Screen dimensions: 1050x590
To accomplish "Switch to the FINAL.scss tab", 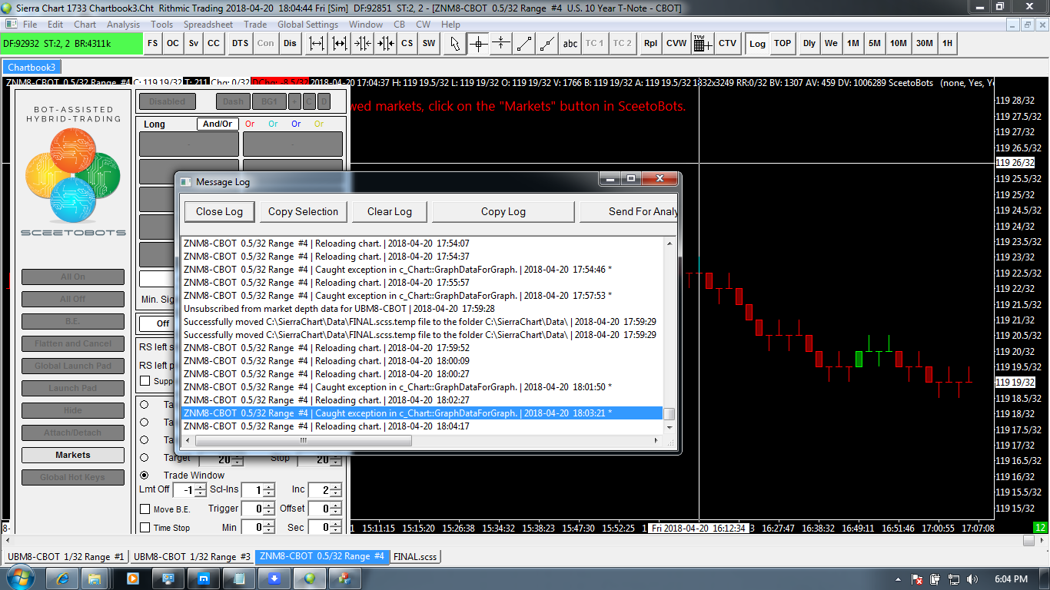I will click(x=416, y=556).
